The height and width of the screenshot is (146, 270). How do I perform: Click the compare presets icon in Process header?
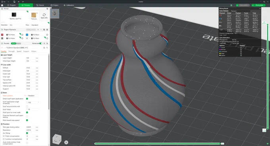coord(44,43)
